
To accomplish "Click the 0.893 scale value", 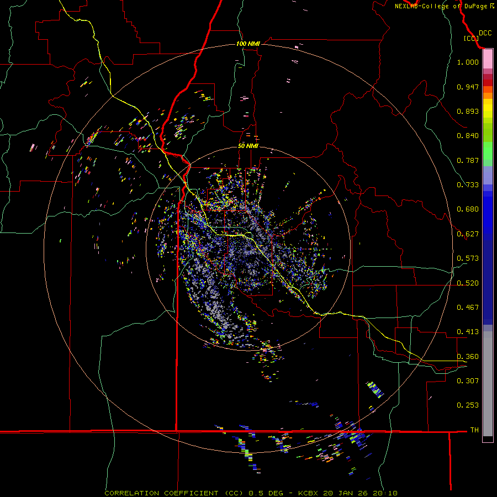I will pos(468,111).
